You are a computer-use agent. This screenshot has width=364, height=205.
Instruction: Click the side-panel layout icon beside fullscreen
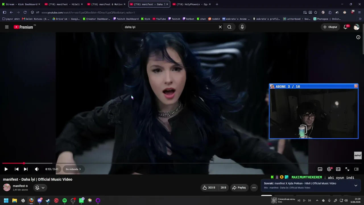pyautogui.click(x=356, y=169)
